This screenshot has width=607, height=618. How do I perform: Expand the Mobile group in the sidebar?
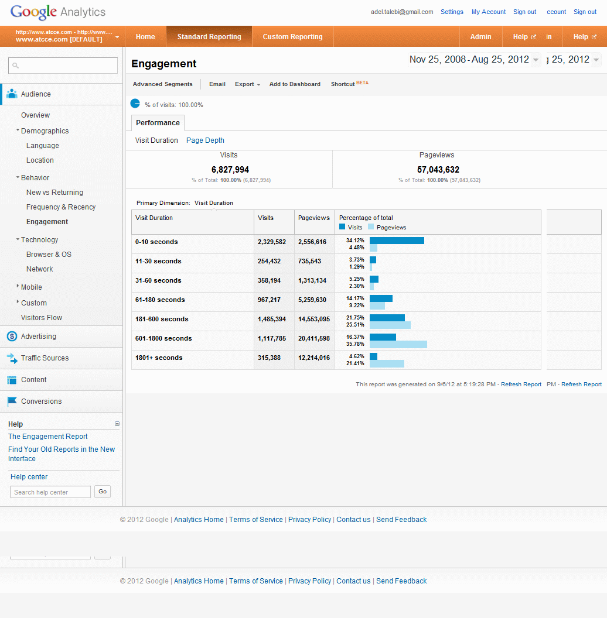(x=18, y=286)
